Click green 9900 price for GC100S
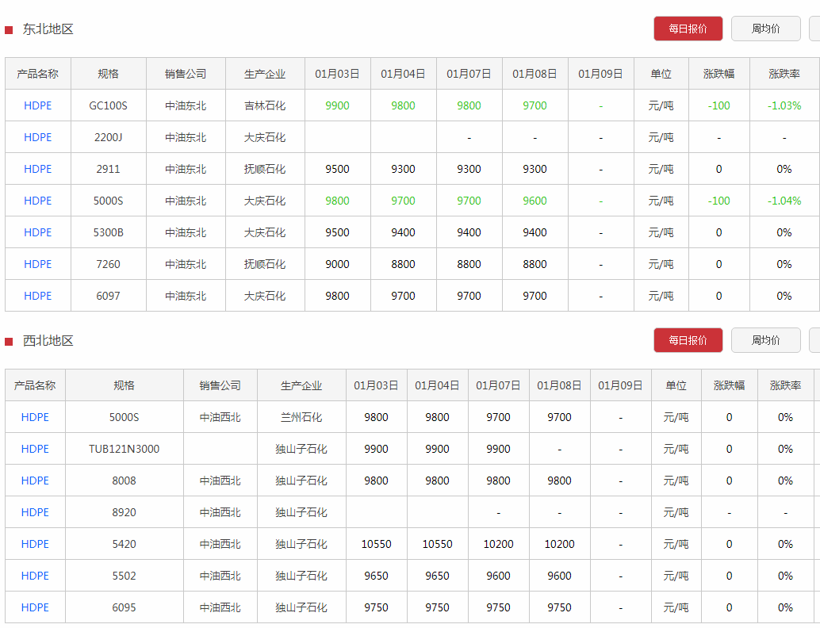Image resolution: width=820 pixels, height=628 pixels. (x=337, y=105)
